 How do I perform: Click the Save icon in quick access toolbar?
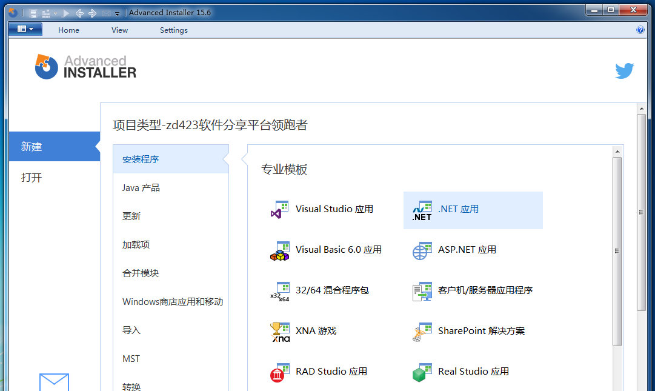pos(33,13)
